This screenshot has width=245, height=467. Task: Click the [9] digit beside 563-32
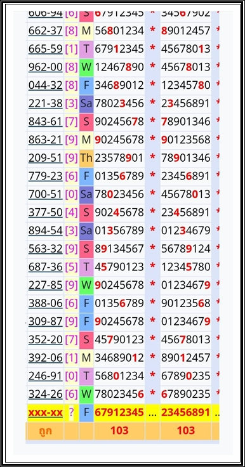pyautogui.click(x=71, y=249)
